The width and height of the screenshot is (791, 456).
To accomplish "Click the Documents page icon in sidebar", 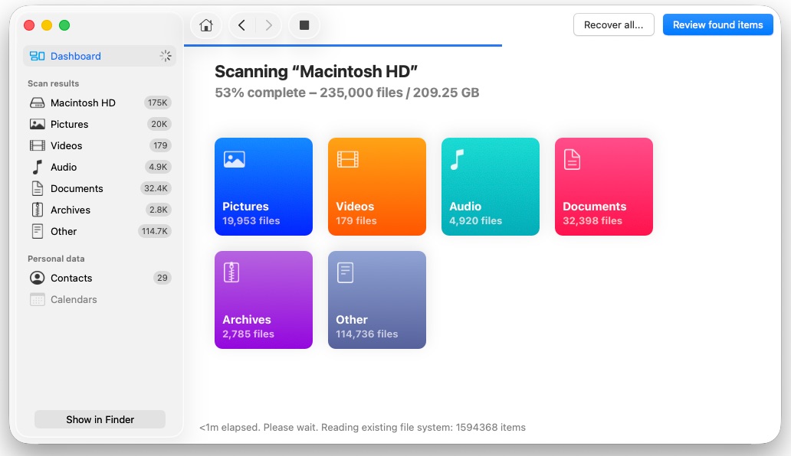I will tap(37, 188).
